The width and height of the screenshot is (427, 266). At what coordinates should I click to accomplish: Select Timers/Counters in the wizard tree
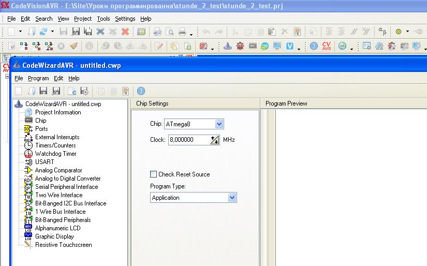[x=55, y=145]
